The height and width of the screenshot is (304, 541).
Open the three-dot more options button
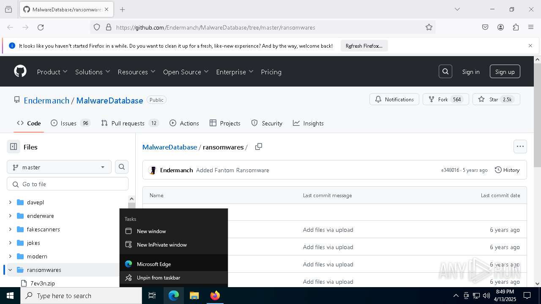[520, 147]
